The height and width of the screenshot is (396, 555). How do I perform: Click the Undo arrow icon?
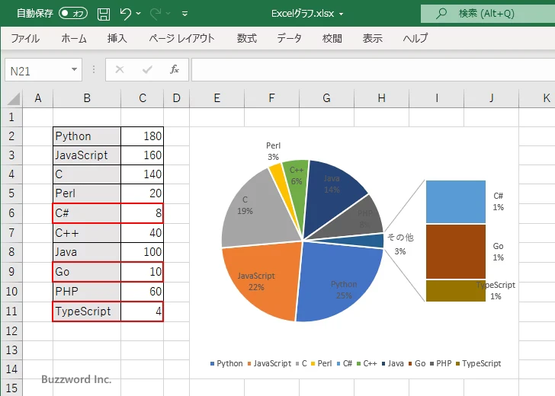[125, 14]
